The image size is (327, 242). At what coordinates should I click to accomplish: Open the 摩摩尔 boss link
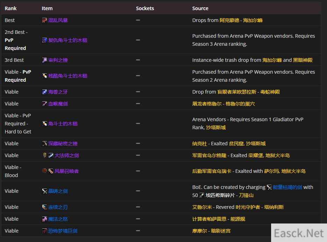[x=199, y=231]
